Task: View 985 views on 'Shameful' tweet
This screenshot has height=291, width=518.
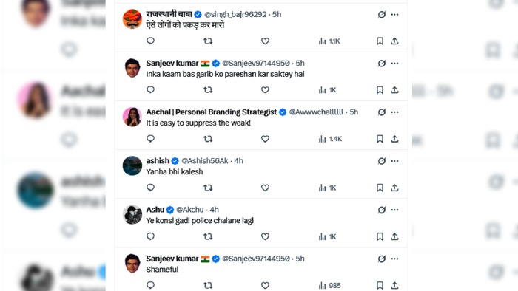Action: (x=329, y=285)
